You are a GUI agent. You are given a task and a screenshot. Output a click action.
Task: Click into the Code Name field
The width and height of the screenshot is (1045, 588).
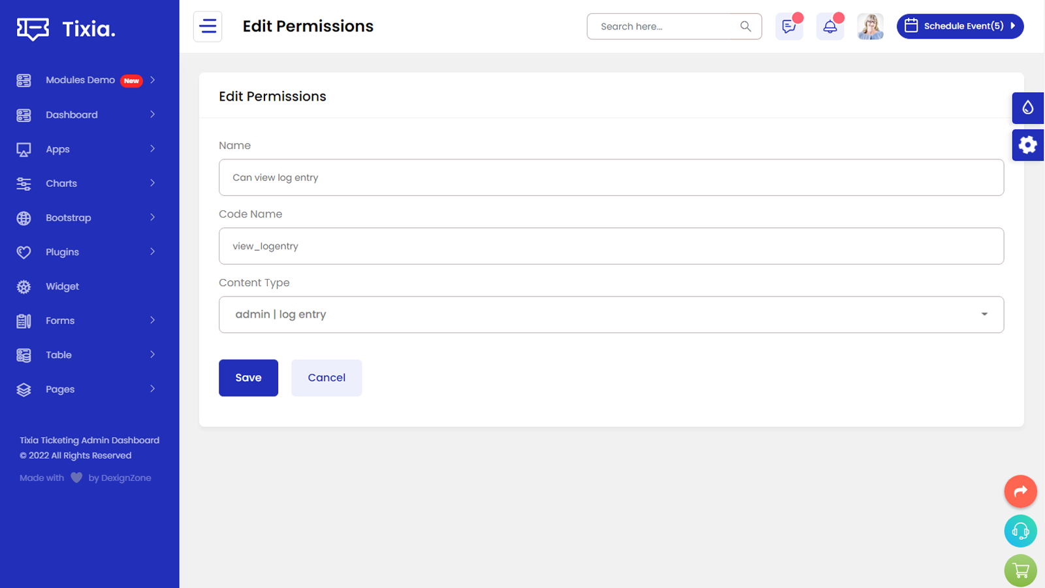pyautogui.click(x=611, y=246)
